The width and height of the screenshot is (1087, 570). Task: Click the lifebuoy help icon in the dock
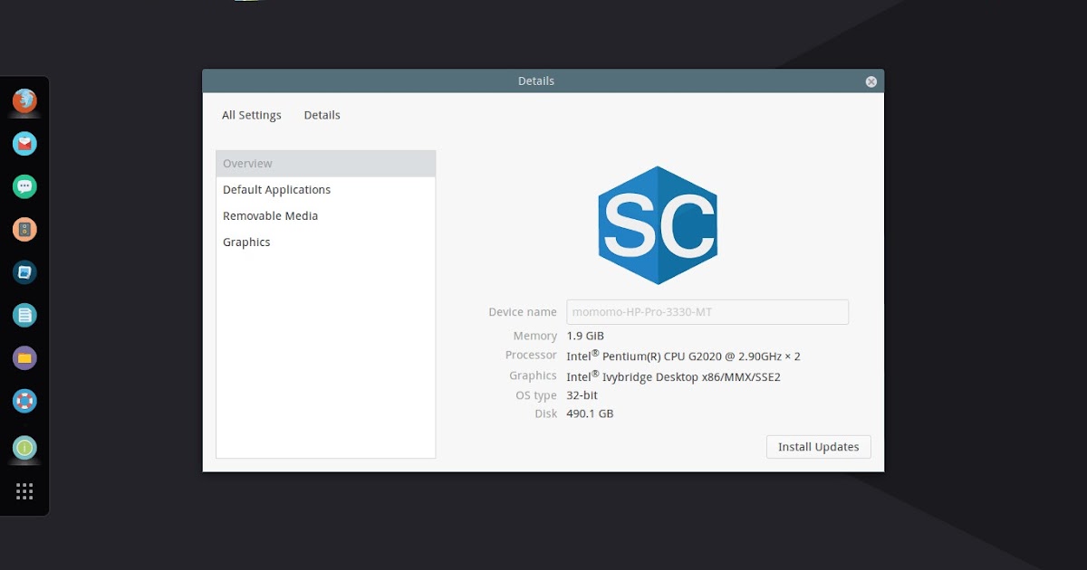(x=24, y=401)
